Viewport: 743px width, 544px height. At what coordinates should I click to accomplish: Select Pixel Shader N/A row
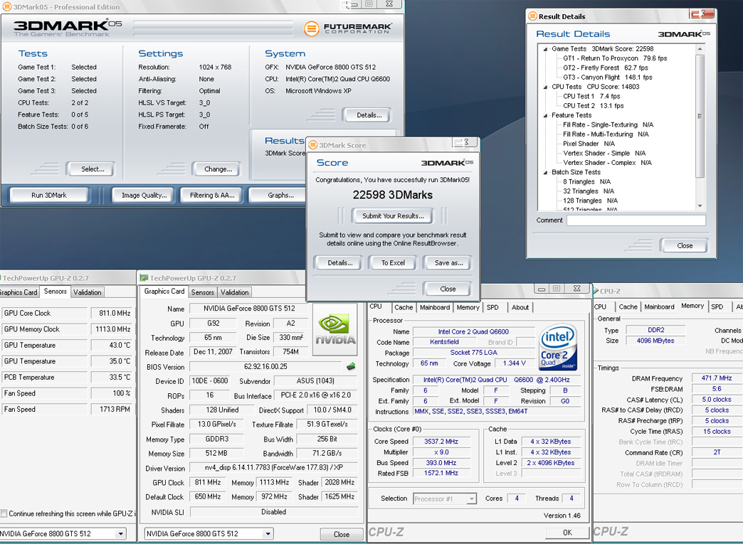click(x=589, y=144)
